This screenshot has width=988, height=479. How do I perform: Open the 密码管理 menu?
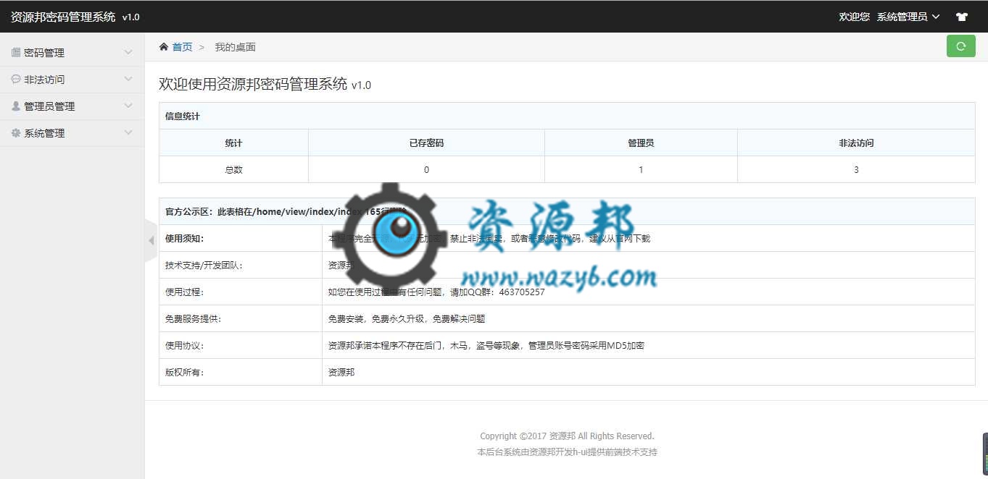click(x=72, y=53)
